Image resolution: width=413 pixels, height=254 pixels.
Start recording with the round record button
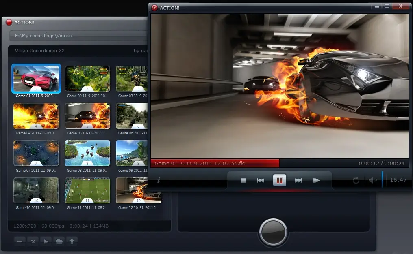(x=273, y=232)
